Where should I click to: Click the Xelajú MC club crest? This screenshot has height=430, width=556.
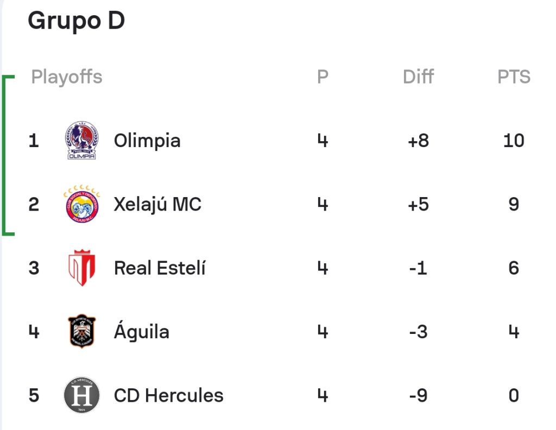click(x=81, y=204)
